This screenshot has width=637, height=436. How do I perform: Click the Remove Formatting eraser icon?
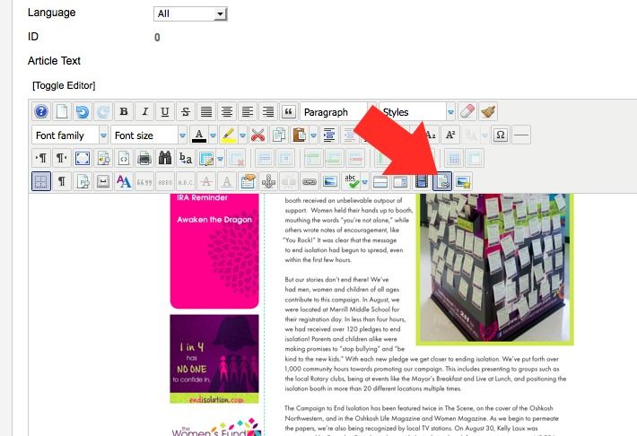point(467,112)
